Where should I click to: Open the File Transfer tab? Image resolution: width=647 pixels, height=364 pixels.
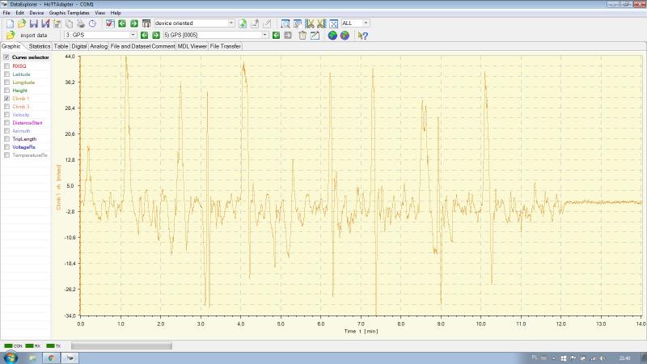click(226, 46)
